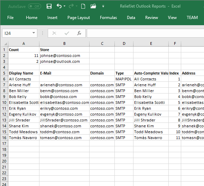Select JillShrader@contoso.com e-mail cell
This screenshot has width=204, height=186.
pos(64,120)
